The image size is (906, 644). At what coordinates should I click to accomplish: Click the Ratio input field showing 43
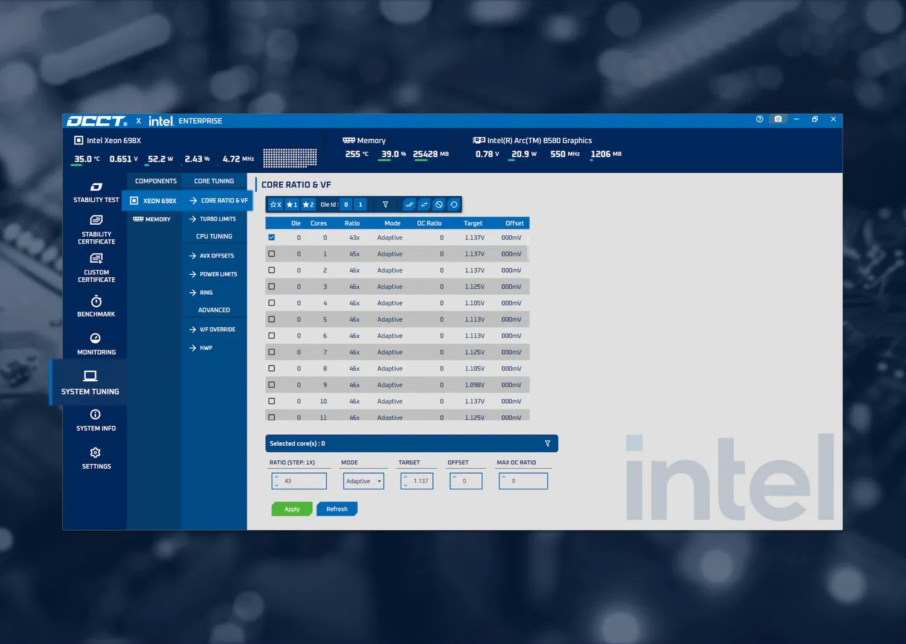(299, 481)
